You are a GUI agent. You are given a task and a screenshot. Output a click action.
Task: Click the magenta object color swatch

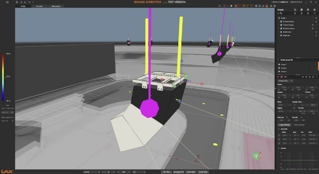[281, 77]
